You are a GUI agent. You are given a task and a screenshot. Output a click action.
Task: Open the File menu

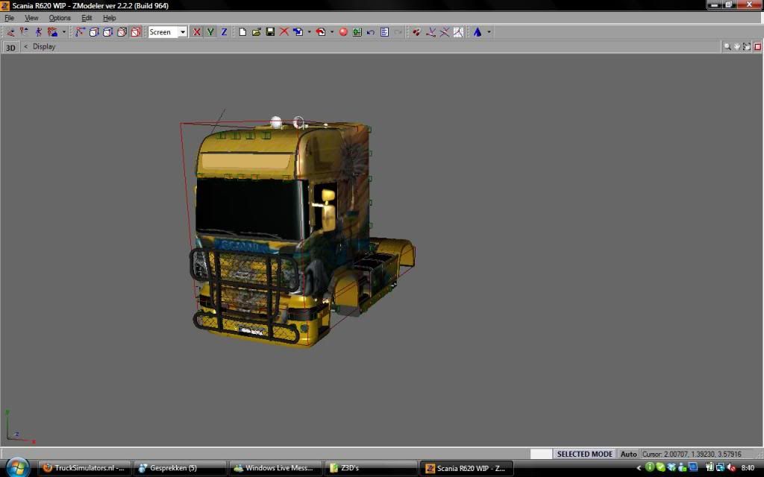(x=9, y=18)
